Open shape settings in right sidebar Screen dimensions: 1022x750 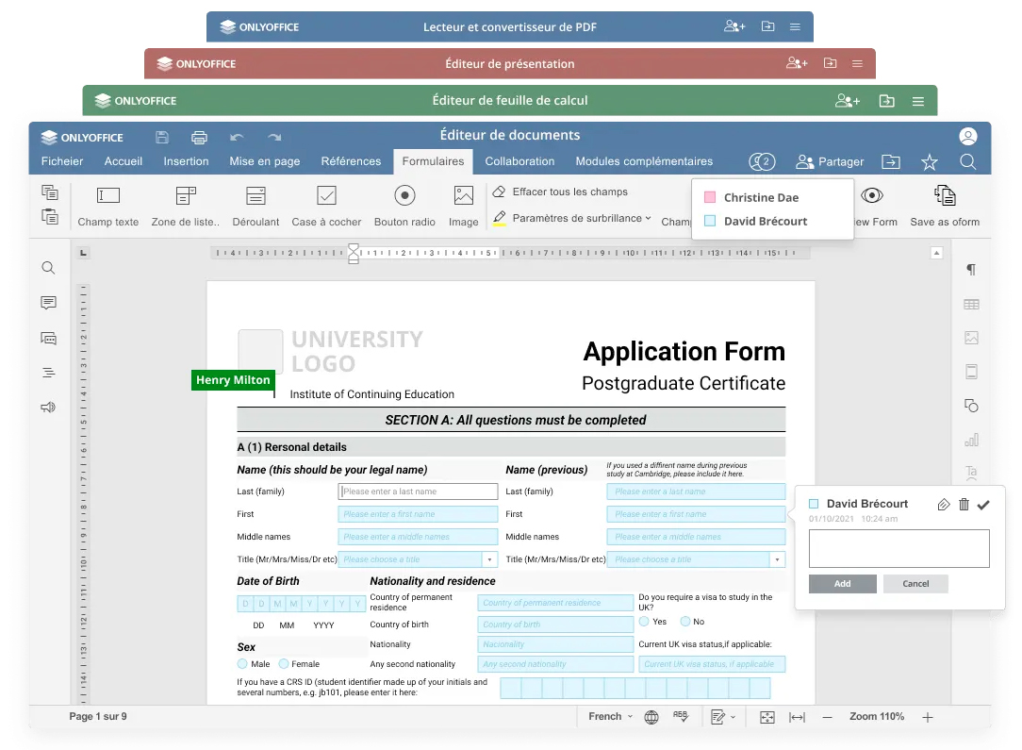point(971,406)
